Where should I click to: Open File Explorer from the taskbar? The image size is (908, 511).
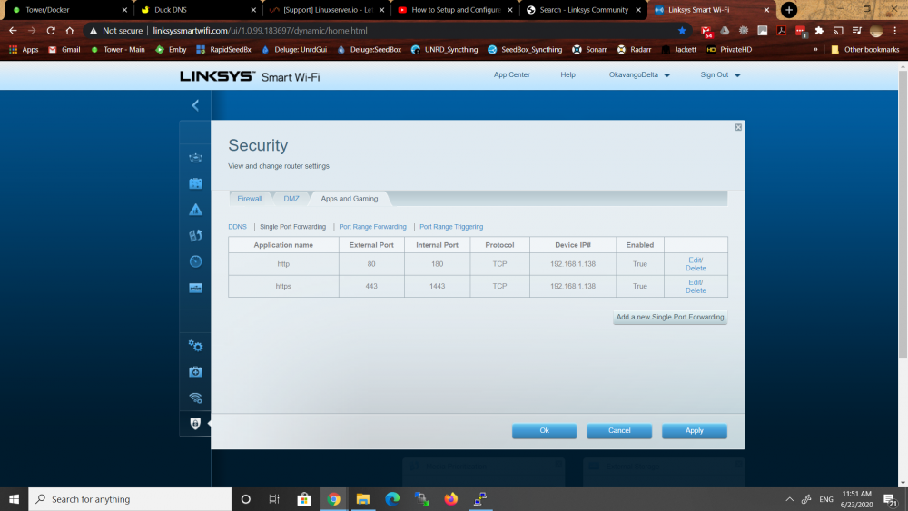pos(363,499)
